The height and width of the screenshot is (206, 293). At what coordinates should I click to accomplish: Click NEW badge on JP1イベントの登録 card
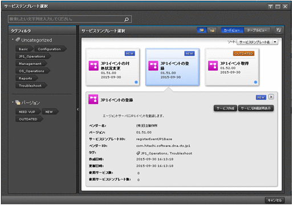click(189, 54)
